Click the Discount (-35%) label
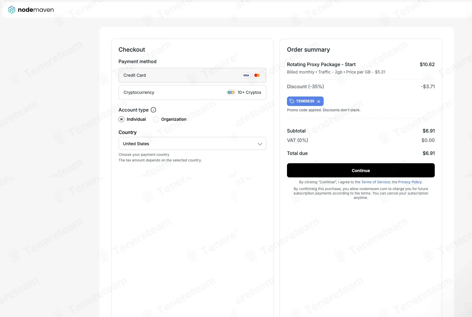Image resolution: width=472 pixels, height=317 pixels. 305,86
